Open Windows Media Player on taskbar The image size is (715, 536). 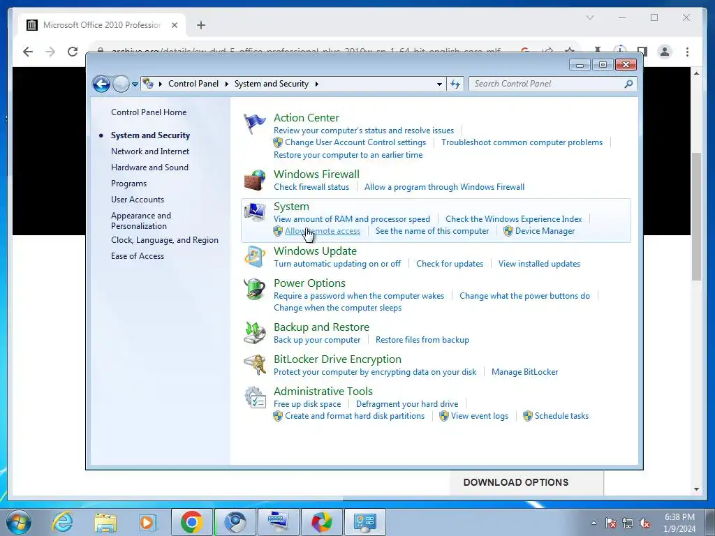[148, 522]
